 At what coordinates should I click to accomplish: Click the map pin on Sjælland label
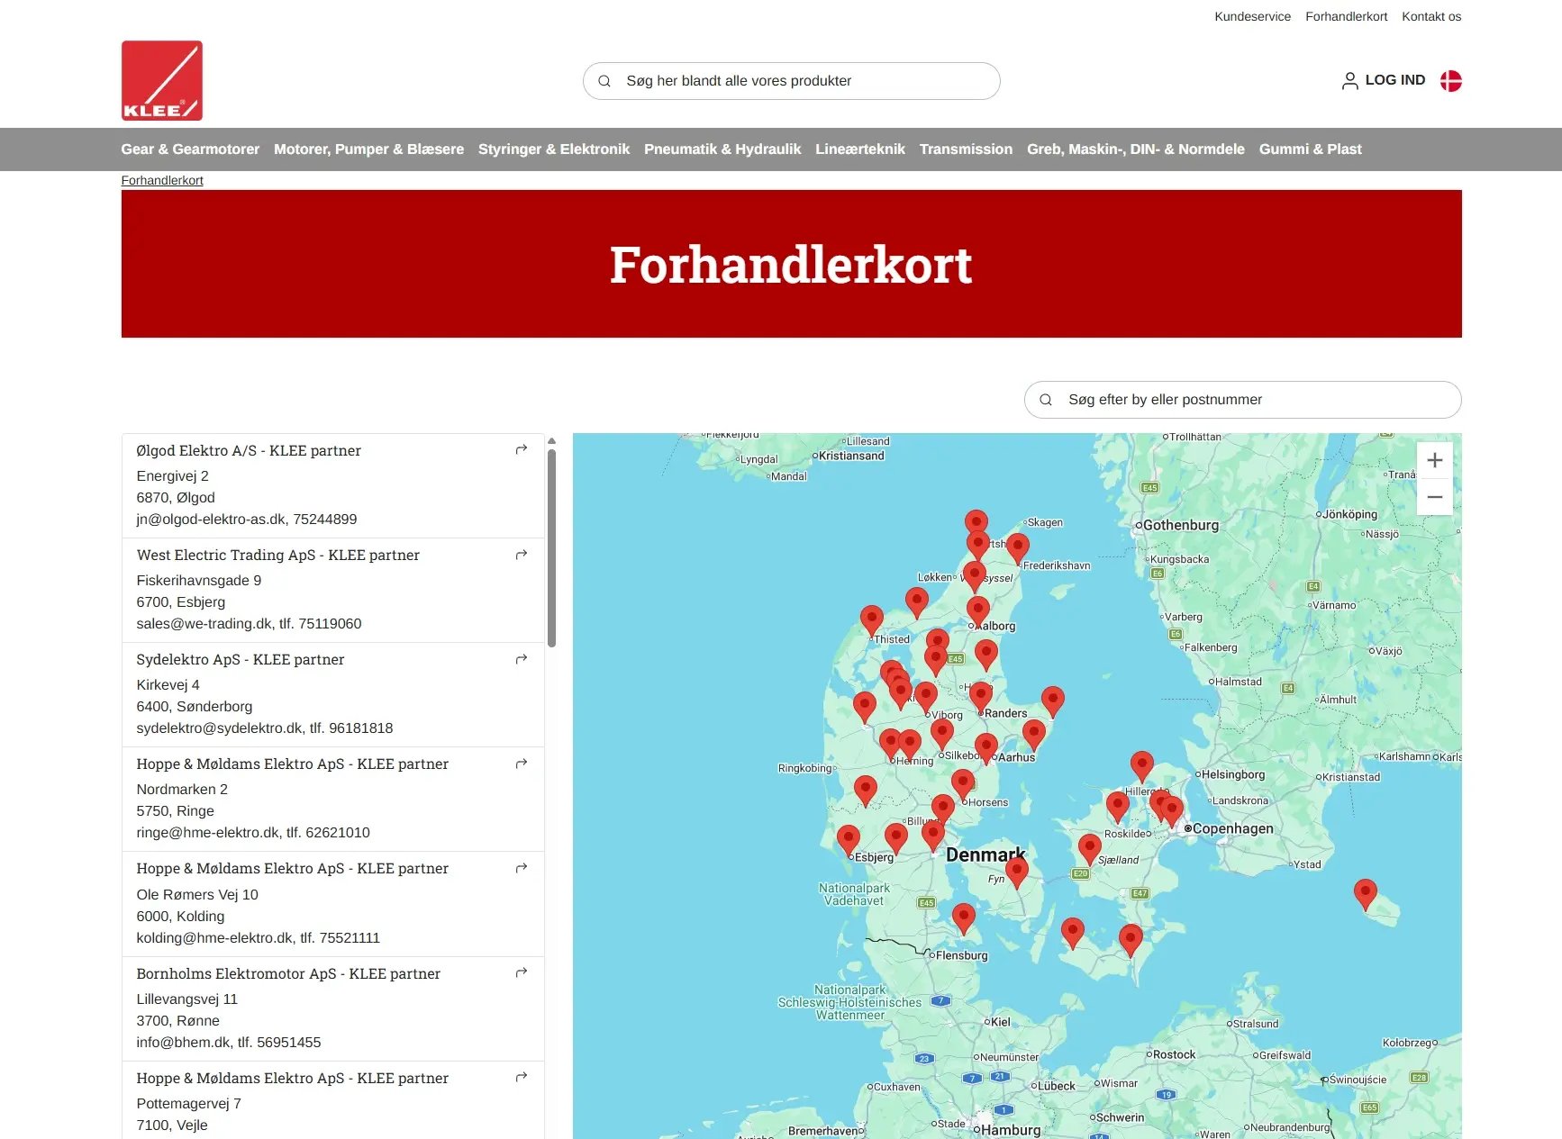1090,849
